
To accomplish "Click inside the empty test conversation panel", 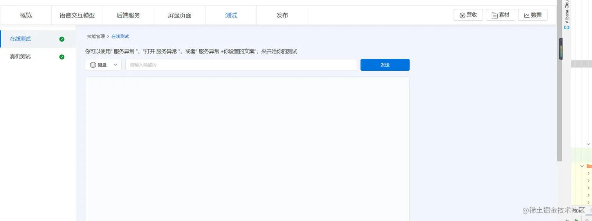I will tap(247, 149).
